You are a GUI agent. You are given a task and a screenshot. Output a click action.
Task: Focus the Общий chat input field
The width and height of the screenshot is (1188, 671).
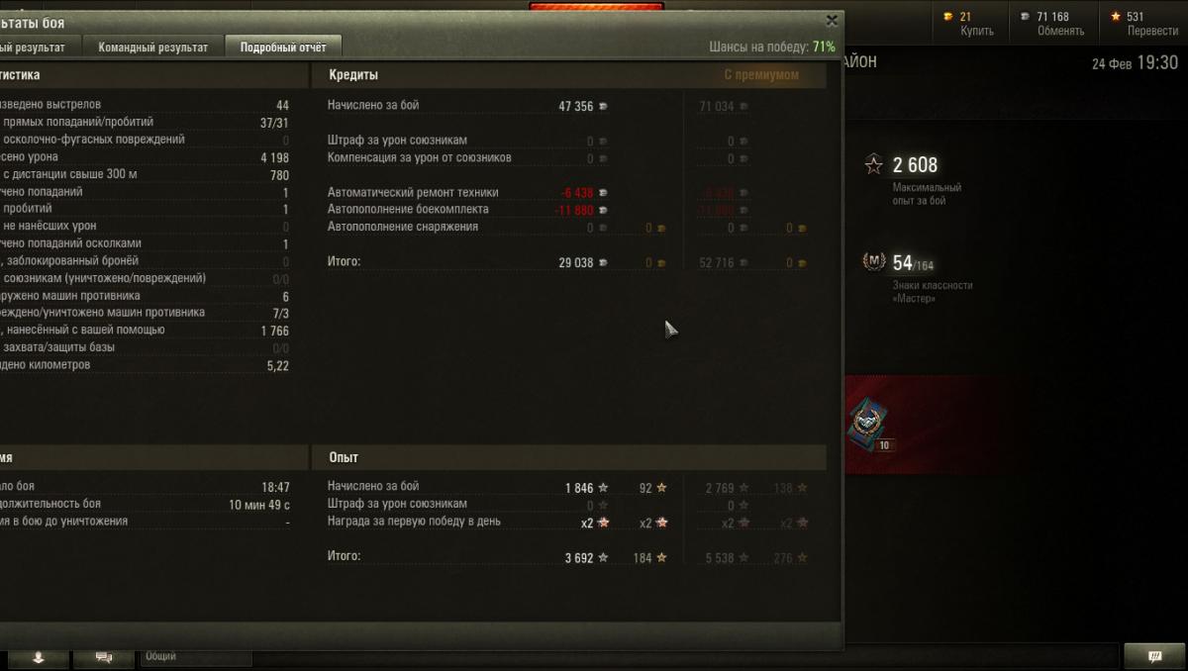click(196, 656)
